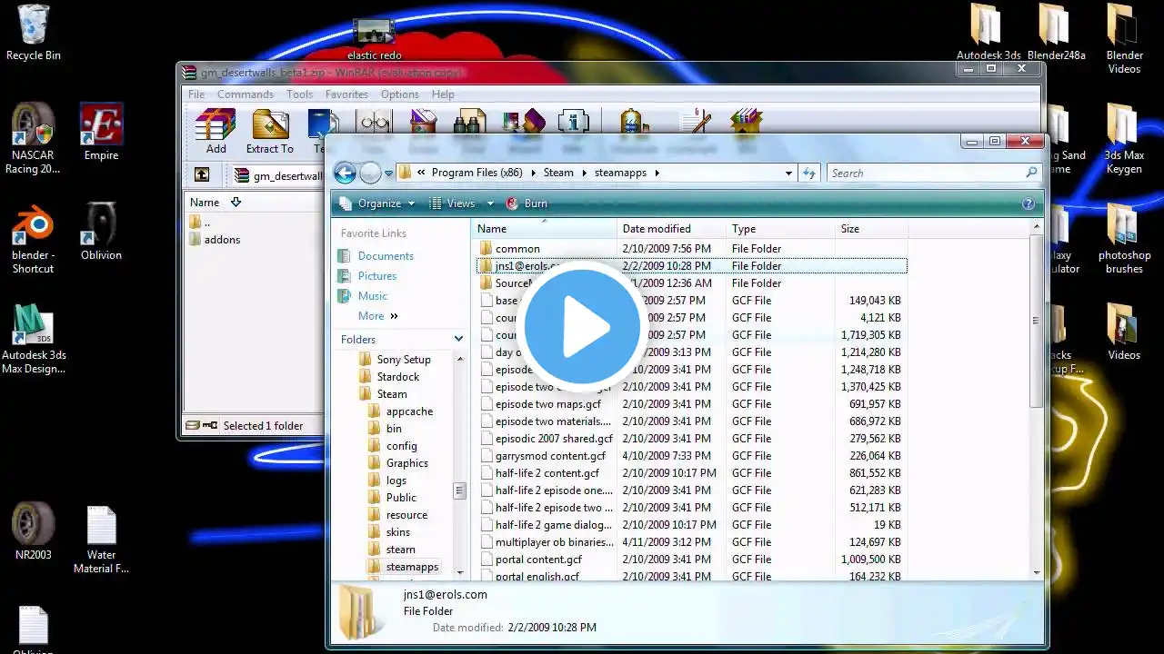The image size is (1164, 654).
Task: Expand the Views dropdown arrow
Action: (x=490, y=203)
